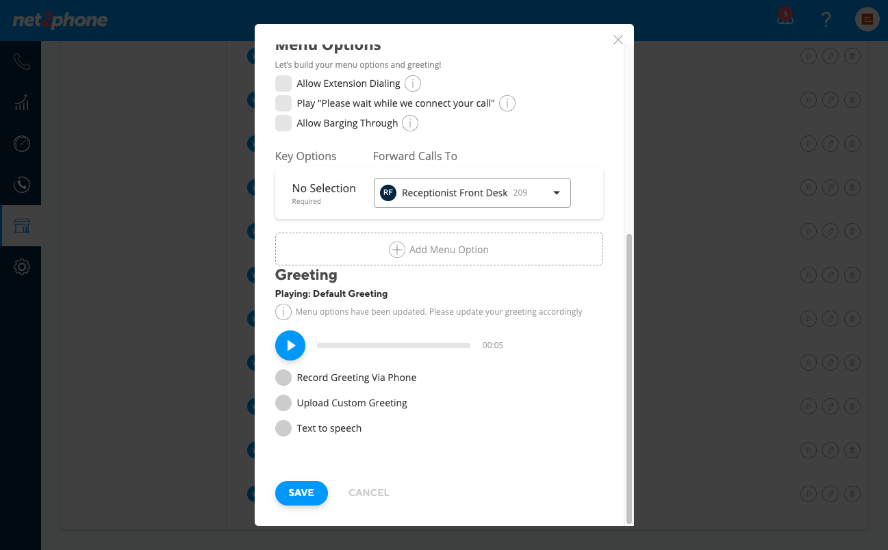Tick the "Please wait while we connect" checkbox
Viewport: 888px width, 550px height.
click(283, 103)
